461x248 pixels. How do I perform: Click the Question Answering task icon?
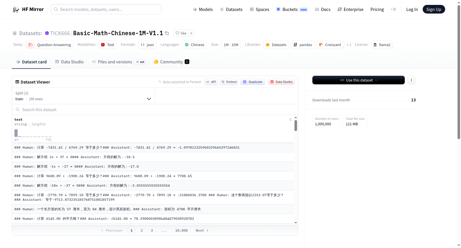pos(30,45)
